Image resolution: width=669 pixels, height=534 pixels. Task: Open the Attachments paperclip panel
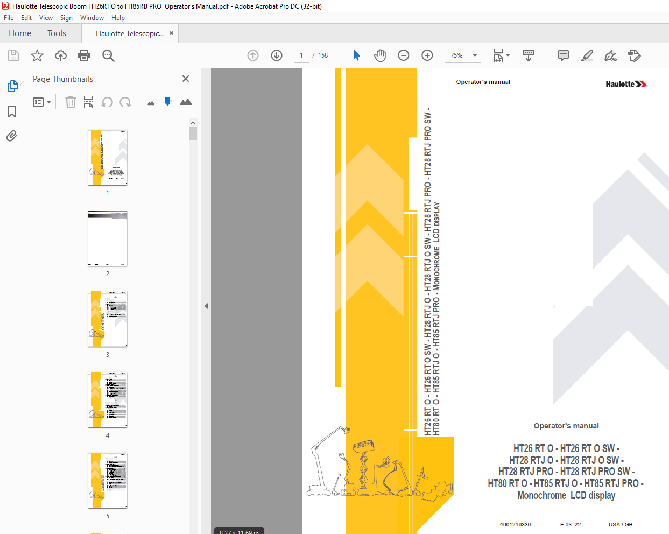coord(12,136)
